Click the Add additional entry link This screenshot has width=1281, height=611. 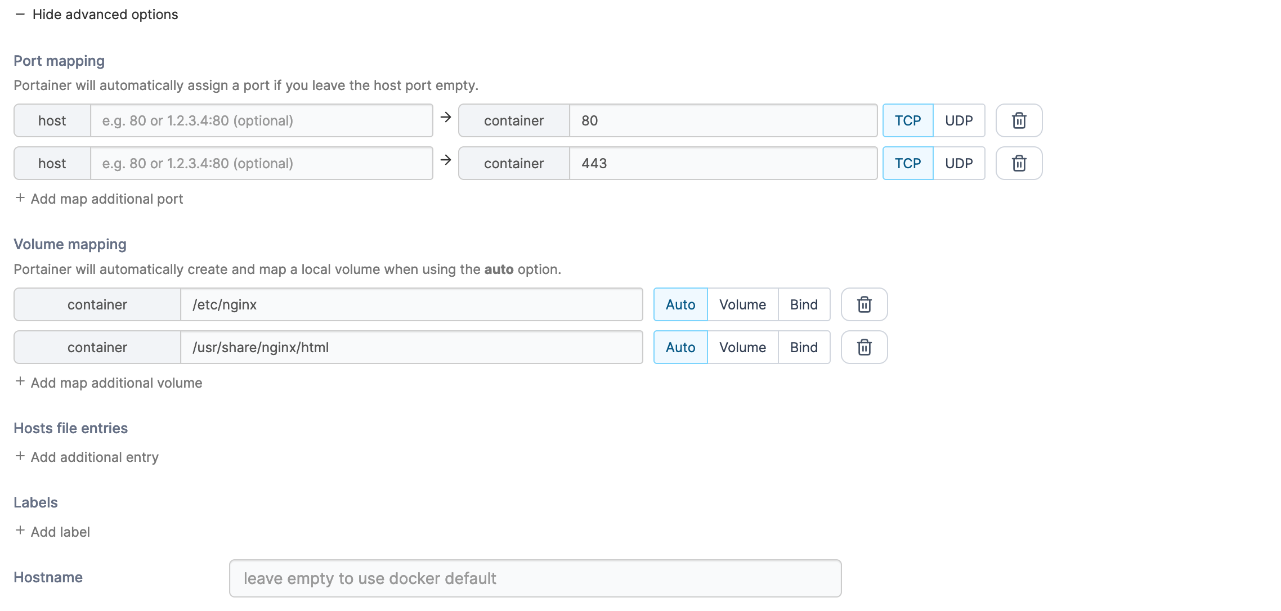95,457
